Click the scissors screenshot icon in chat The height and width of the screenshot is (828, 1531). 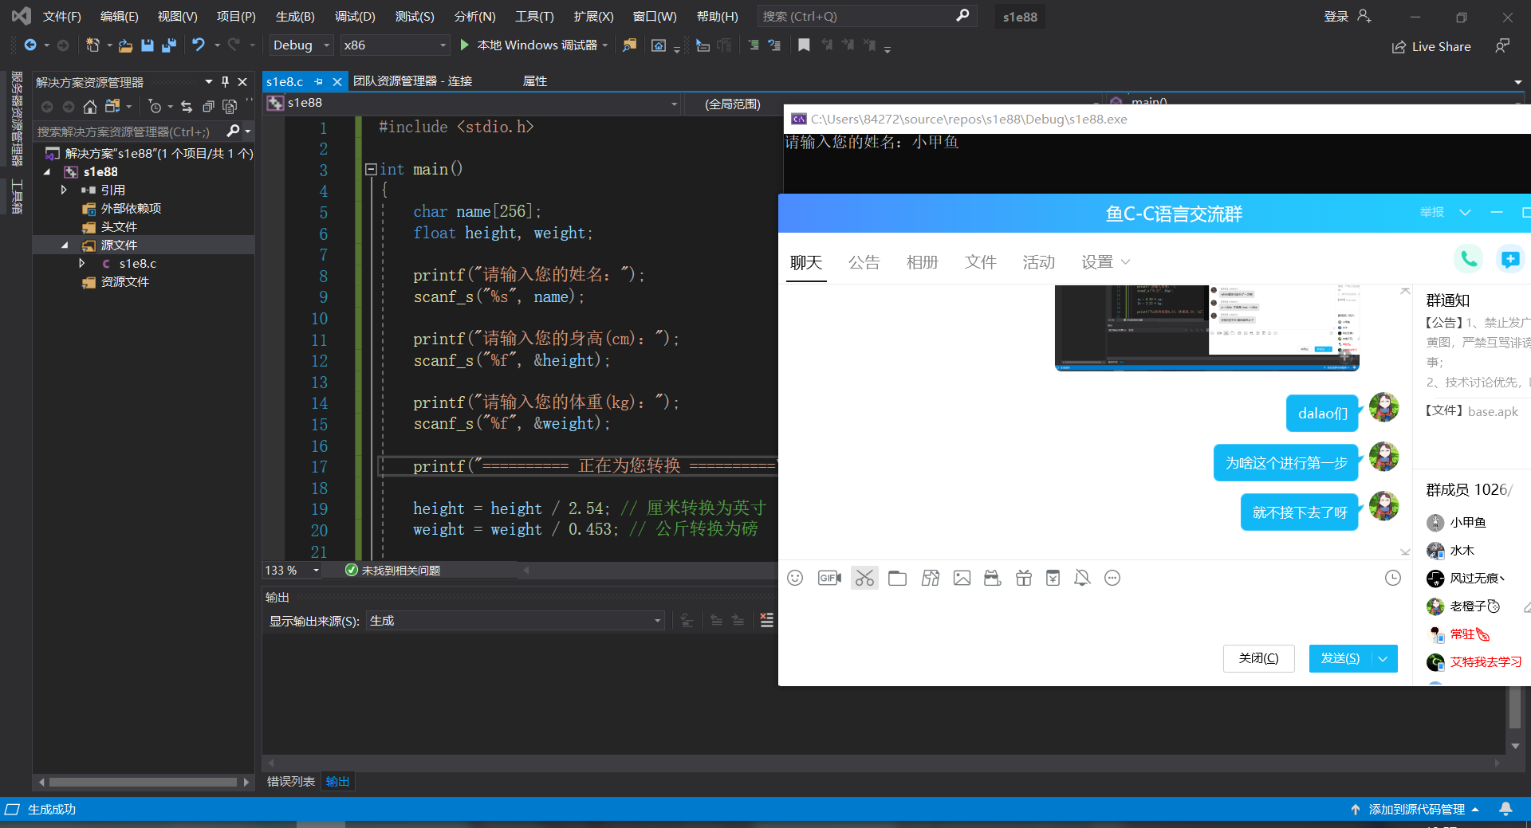tap(864, 578)
